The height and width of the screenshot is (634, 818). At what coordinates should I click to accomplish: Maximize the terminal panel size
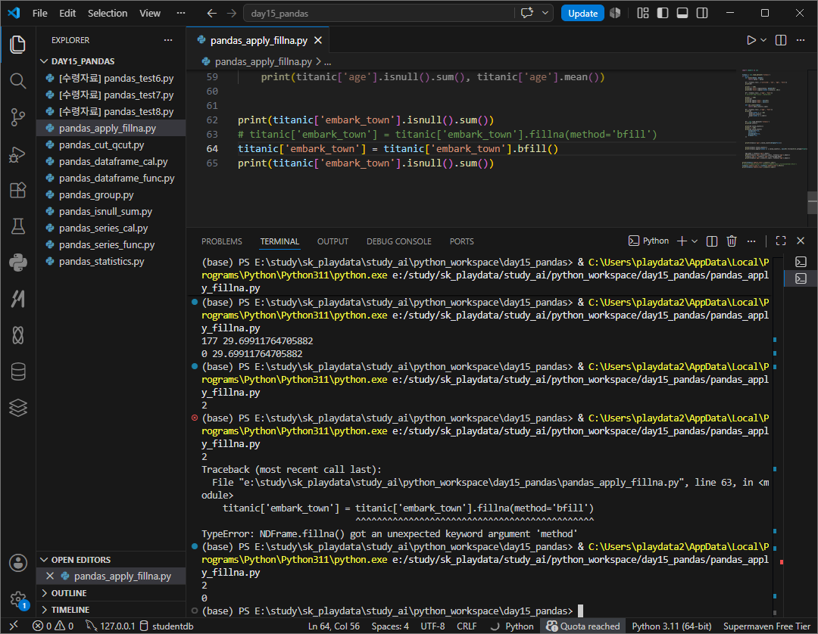click(x=780, y=241)
